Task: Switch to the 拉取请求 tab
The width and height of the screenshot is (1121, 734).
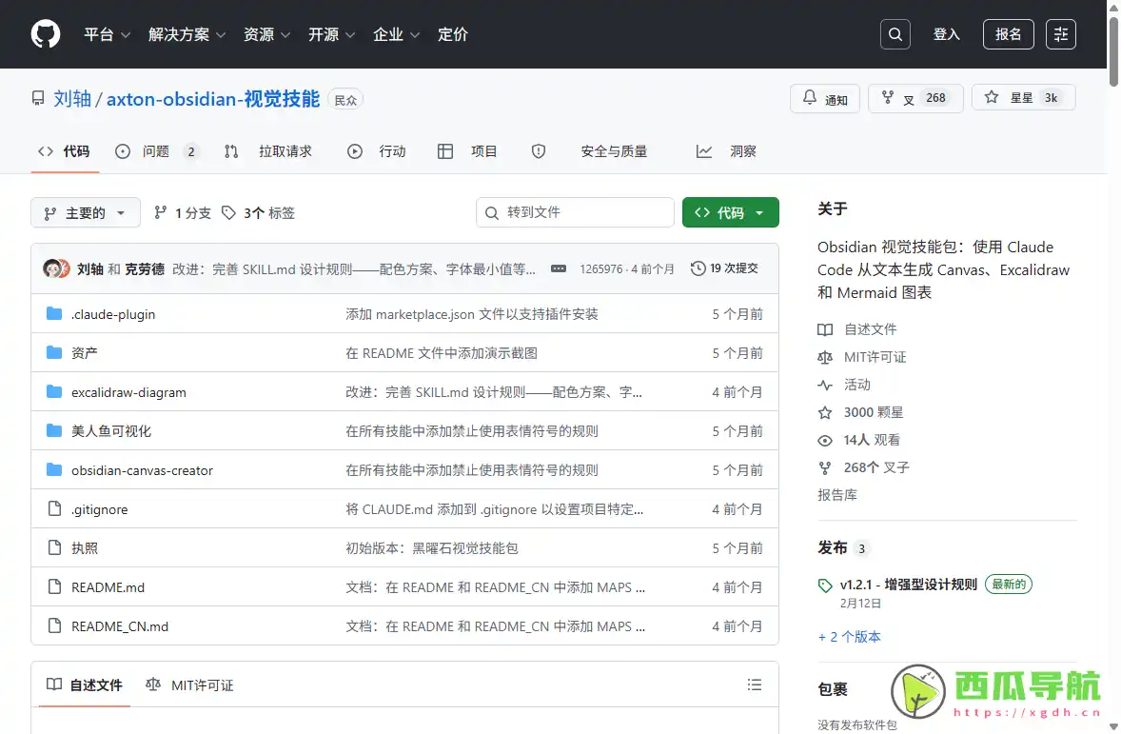Action: pos(268,151)
